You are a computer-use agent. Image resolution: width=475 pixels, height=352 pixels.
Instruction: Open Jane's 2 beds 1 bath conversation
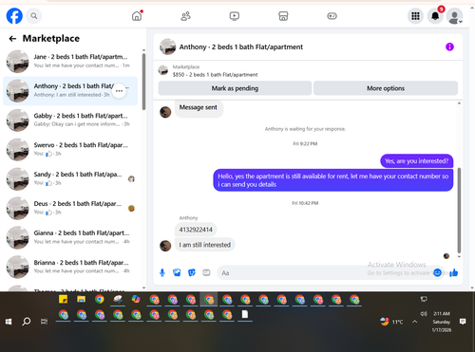pyautogui.click(x=70, y=61)
